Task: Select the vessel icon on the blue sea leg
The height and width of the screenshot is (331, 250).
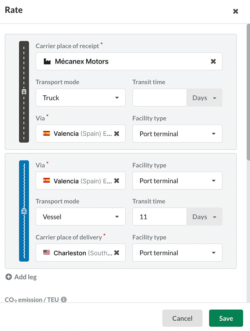Action: pyautogui.click(x=24, y=211)
